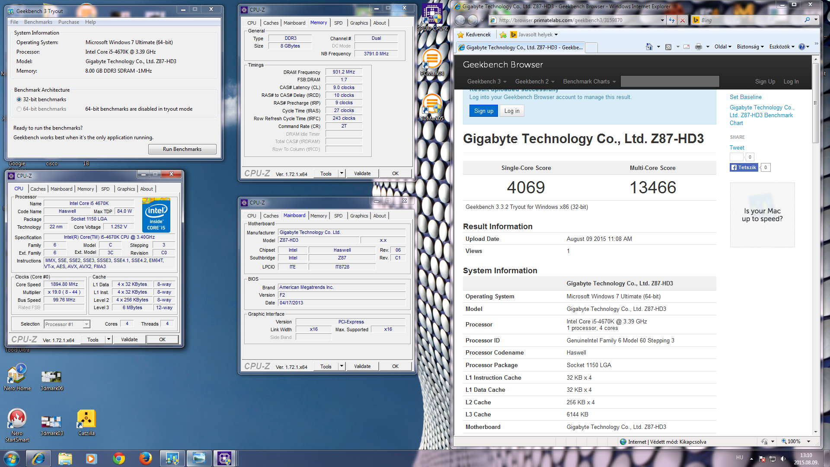830x467 pixels.
Task: Open the 3dmark06 desktop shortcut
Action: [51, 381]
